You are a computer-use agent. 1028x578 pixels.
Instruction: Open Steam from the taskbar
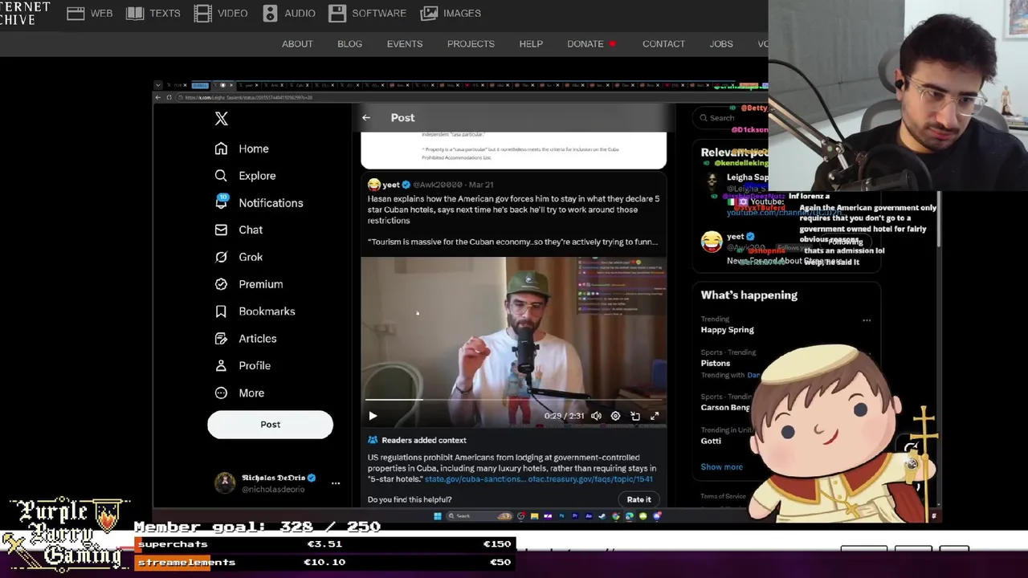602,516
